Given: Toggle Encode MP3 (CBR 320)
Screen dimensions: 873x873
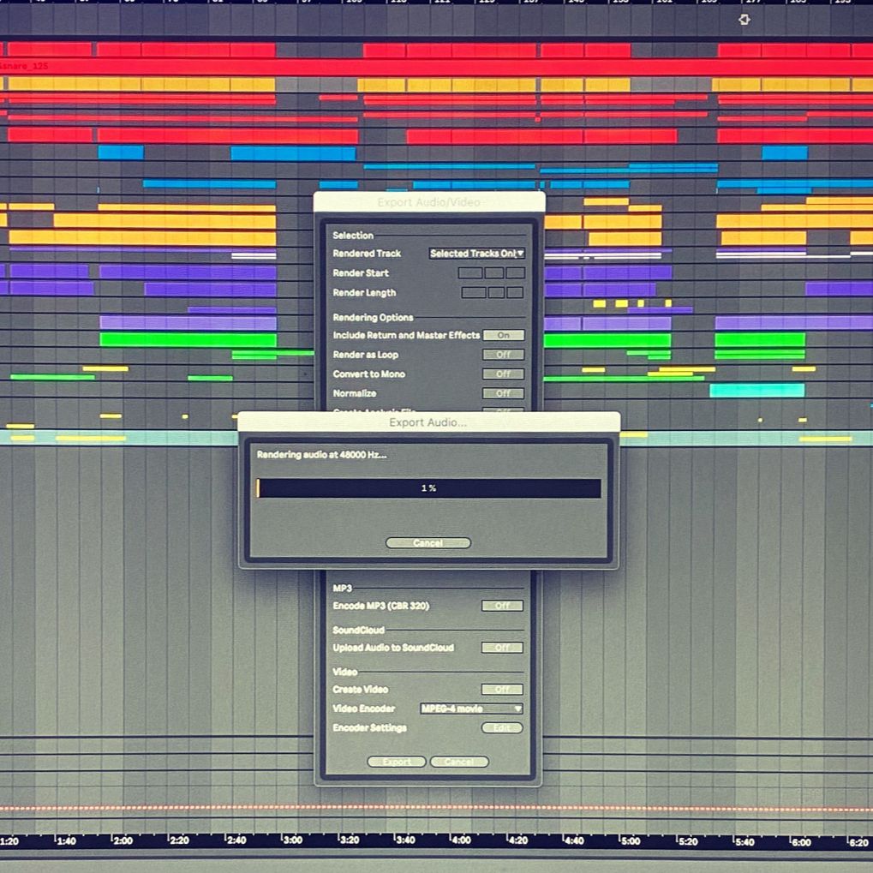Looking at the screenshot, I should point(502,606).
